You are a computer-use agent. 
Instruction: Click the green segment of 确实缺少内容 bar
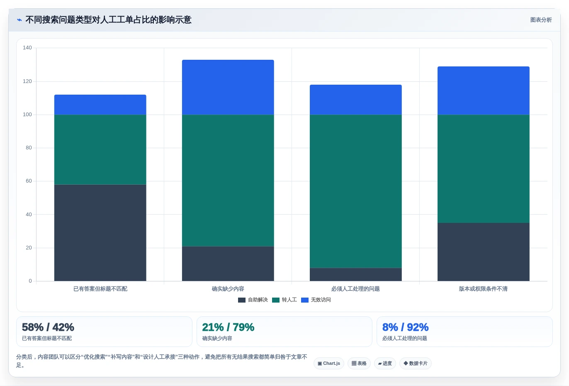point(228,181)
